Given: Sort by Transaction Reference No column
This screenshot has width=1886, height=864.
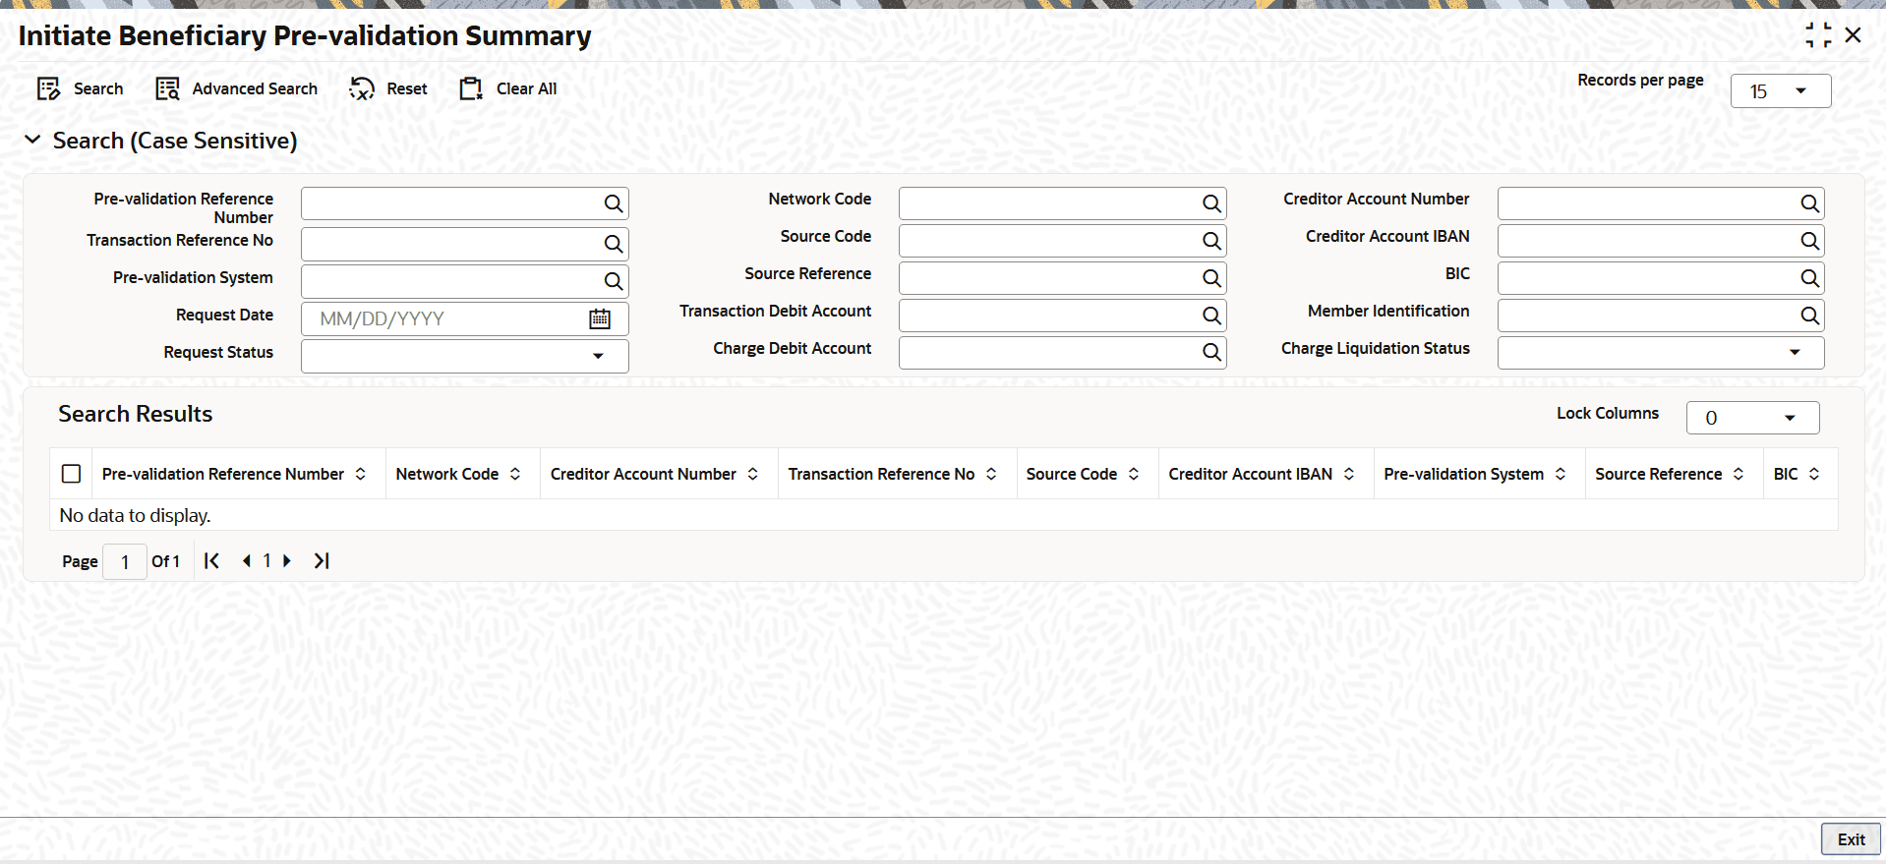Looking at the screenshot, I should click(991, 474).
